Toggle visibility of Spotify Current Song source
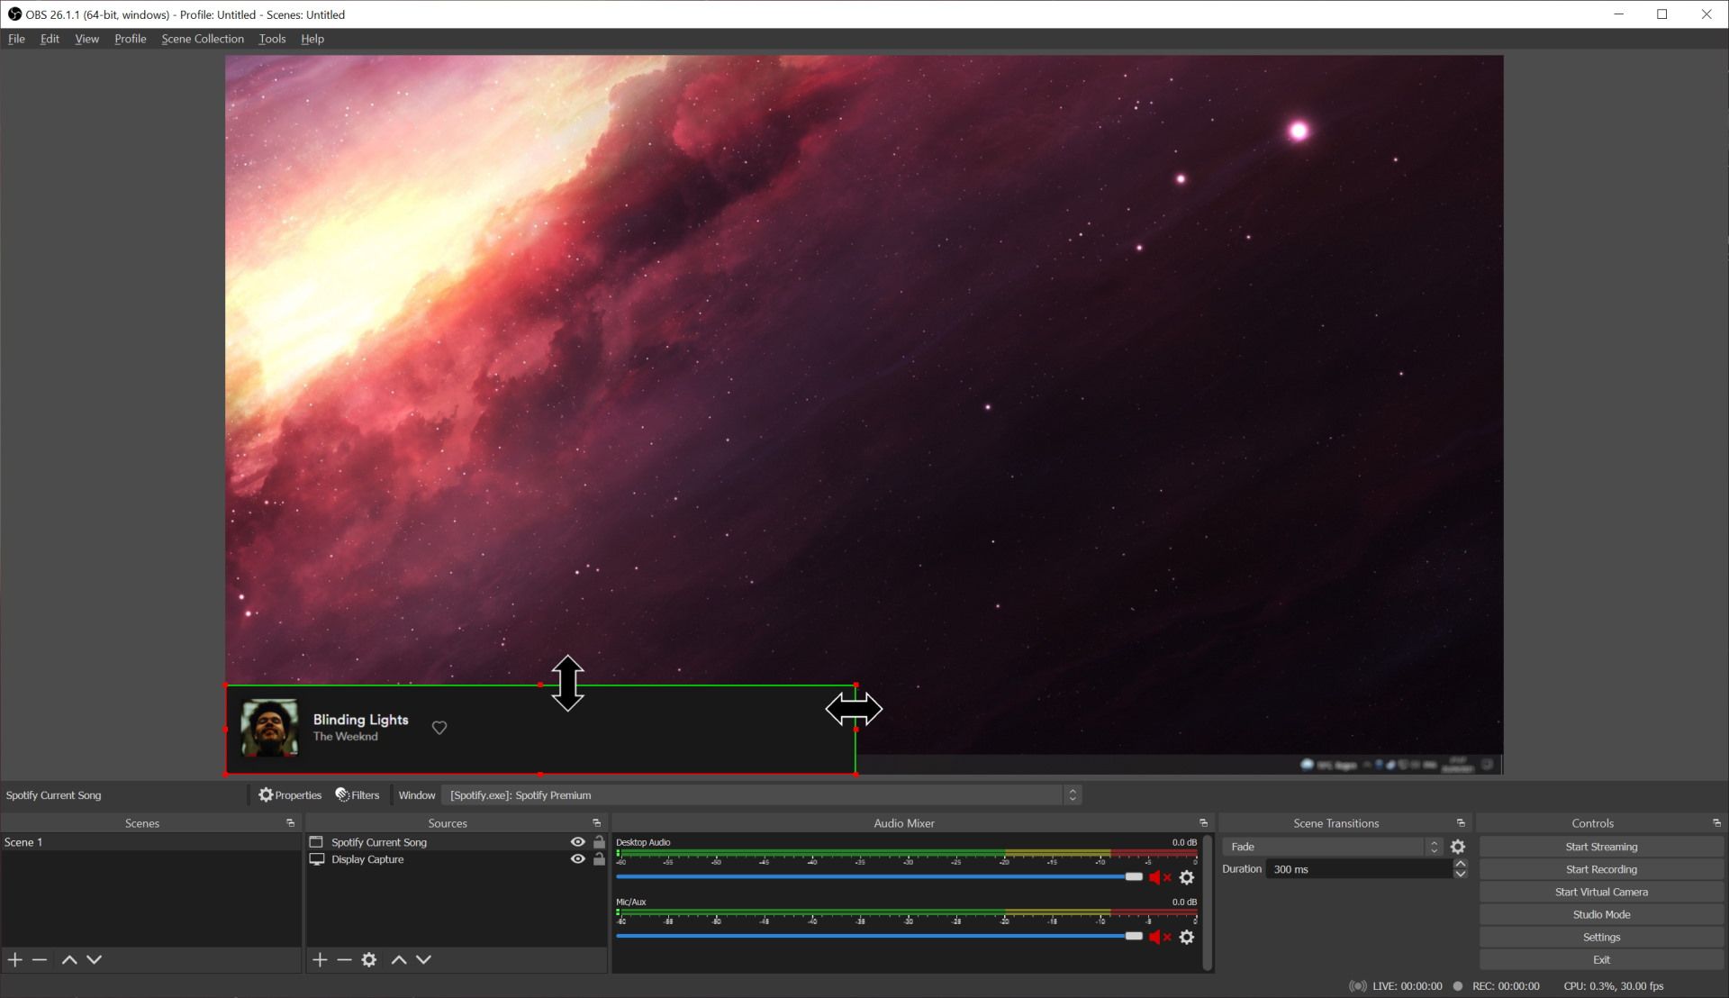The image size is (1729, 998). (578, 841)
